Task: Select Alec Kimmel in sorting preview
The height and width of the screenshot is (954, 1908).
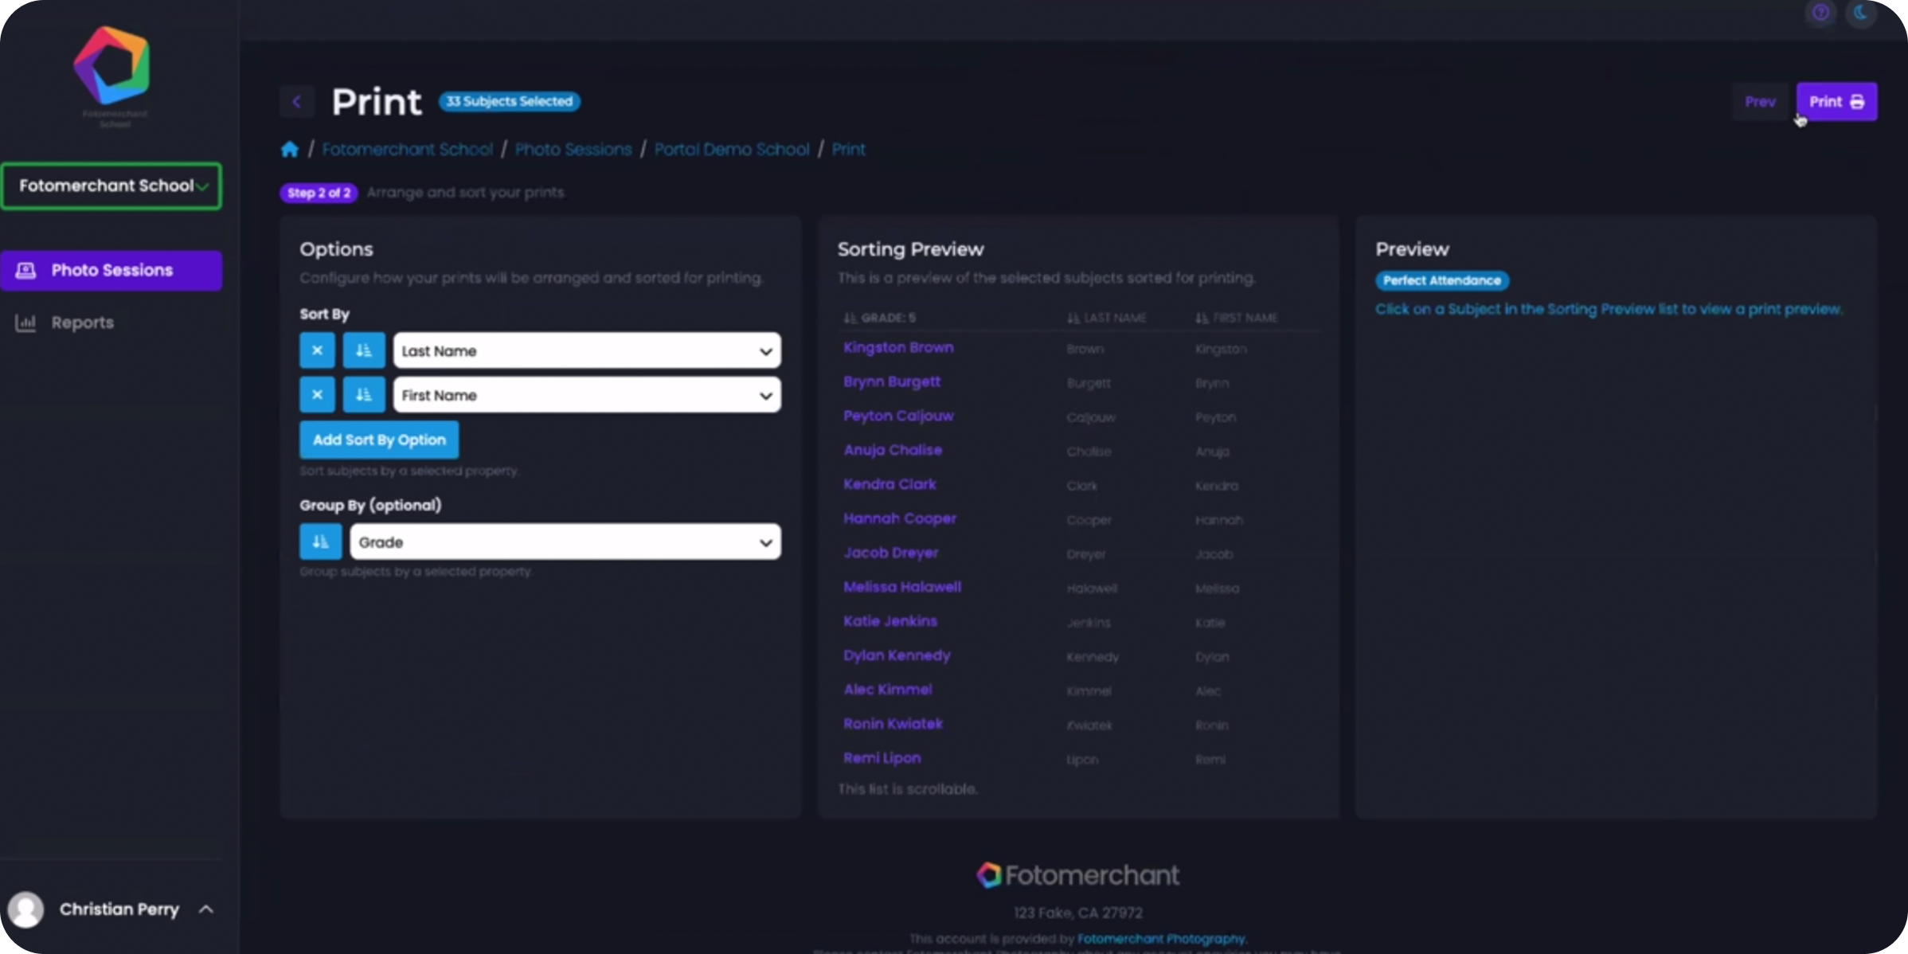Action: [x=888, y=690]
